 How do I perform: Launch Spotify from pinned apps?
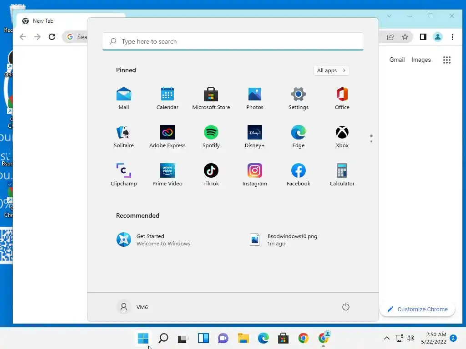tap(211, 137)
